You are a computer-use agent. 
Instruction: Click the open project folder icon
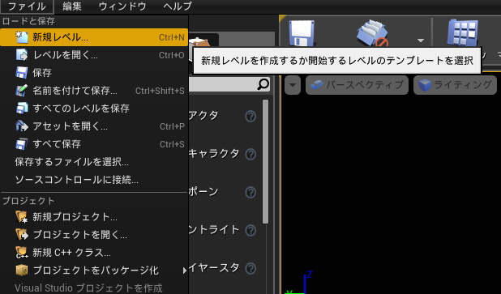click(22, 235)
